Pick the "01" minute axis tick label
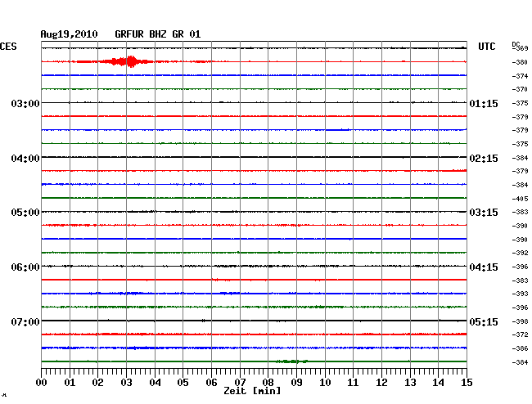Image resolution: width=532 pixels, height=404 pixels. (70, 383)
